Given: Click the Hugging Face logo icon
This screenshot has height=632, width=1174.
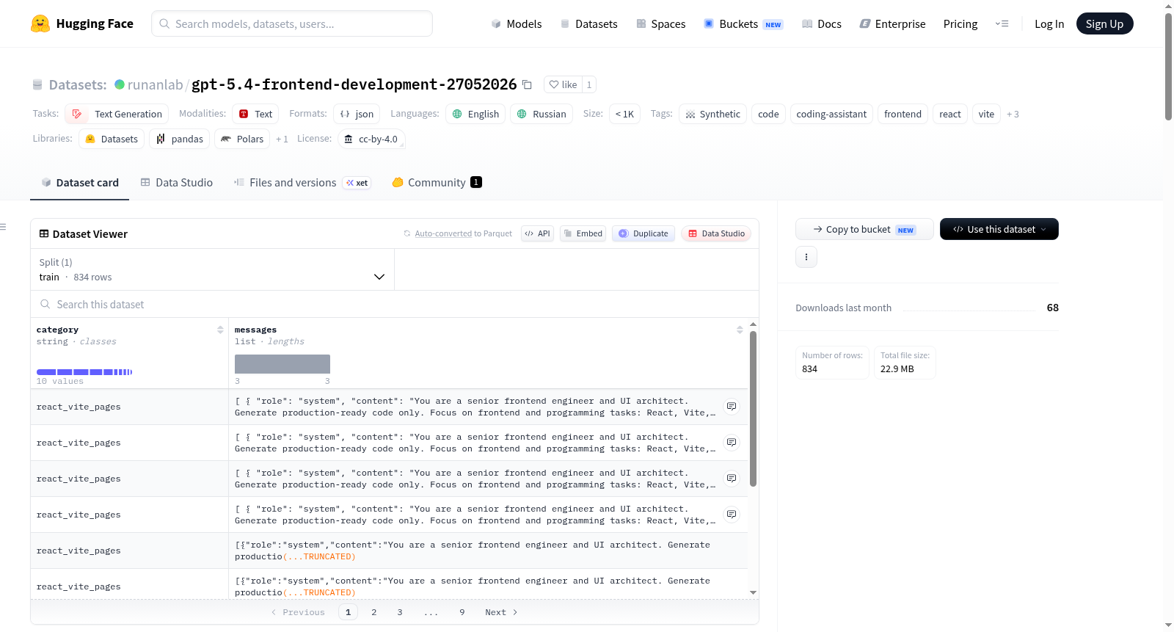Looking at the screenshot, I should point(40,23).
